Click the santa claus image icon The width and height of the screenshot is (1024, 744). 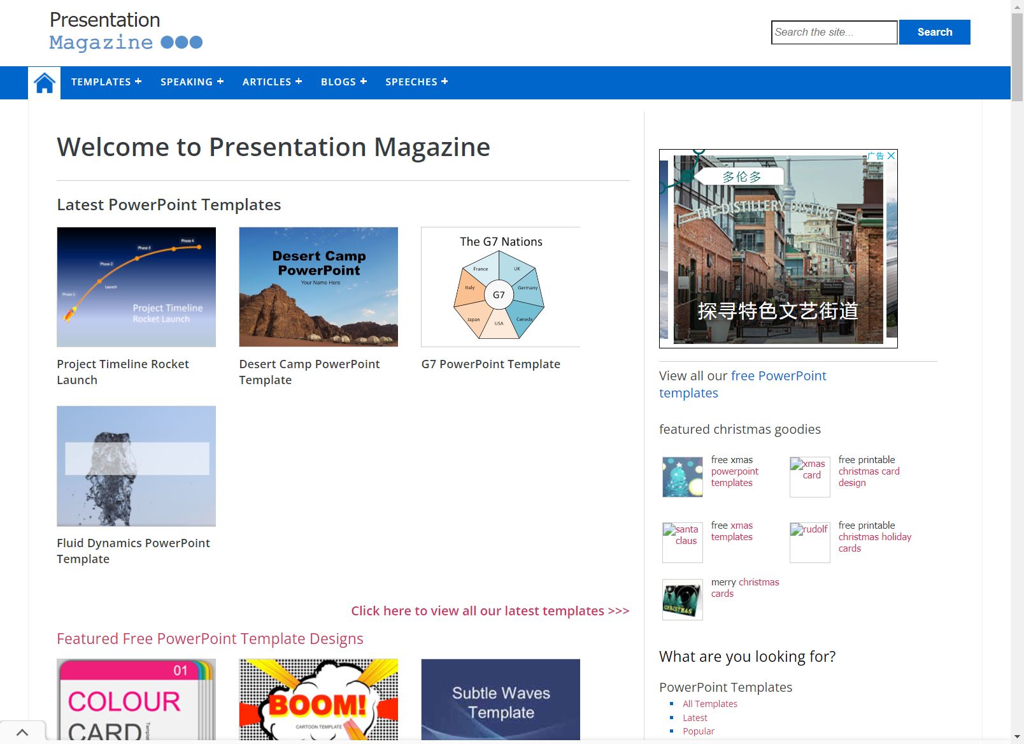coord(683,543)
